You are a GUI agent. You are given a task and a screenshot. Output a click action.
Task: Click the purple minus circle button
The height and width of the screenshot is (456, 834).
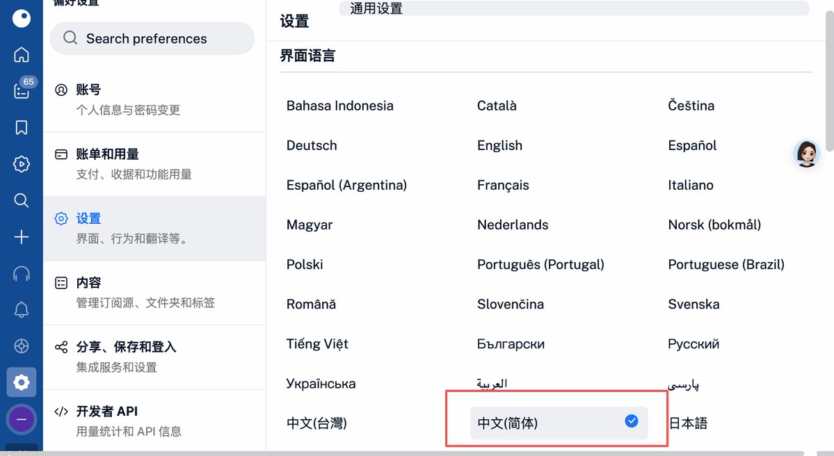point(22,419)
